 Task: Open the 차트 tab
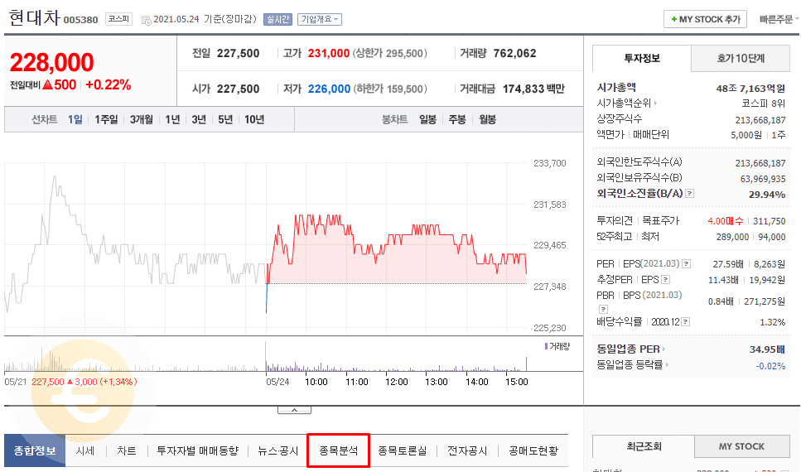(x=126, y=450)
